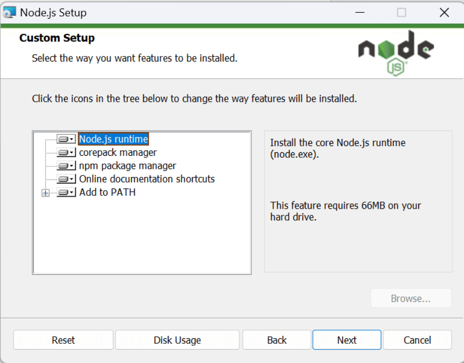The width and height of the screenshot is (464, 363).
Task: Click the npm package manager drive icon
Action: (62, 166)
